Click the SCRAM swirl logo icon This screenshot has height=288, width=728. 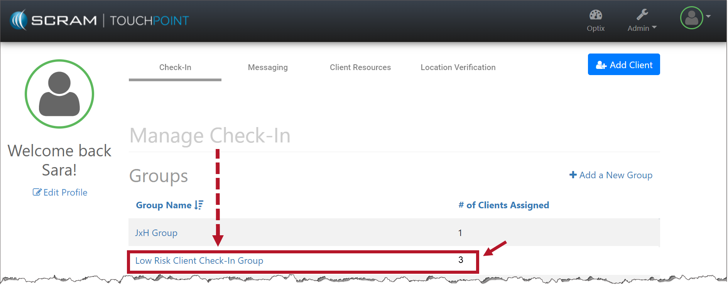[x=19, y=20]
